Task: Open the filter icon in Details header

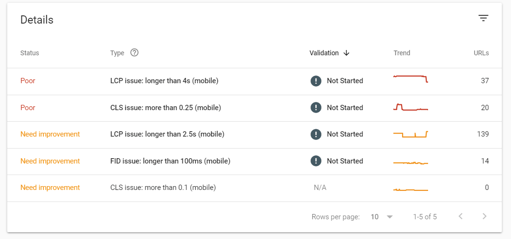Action: click(484, 18)
